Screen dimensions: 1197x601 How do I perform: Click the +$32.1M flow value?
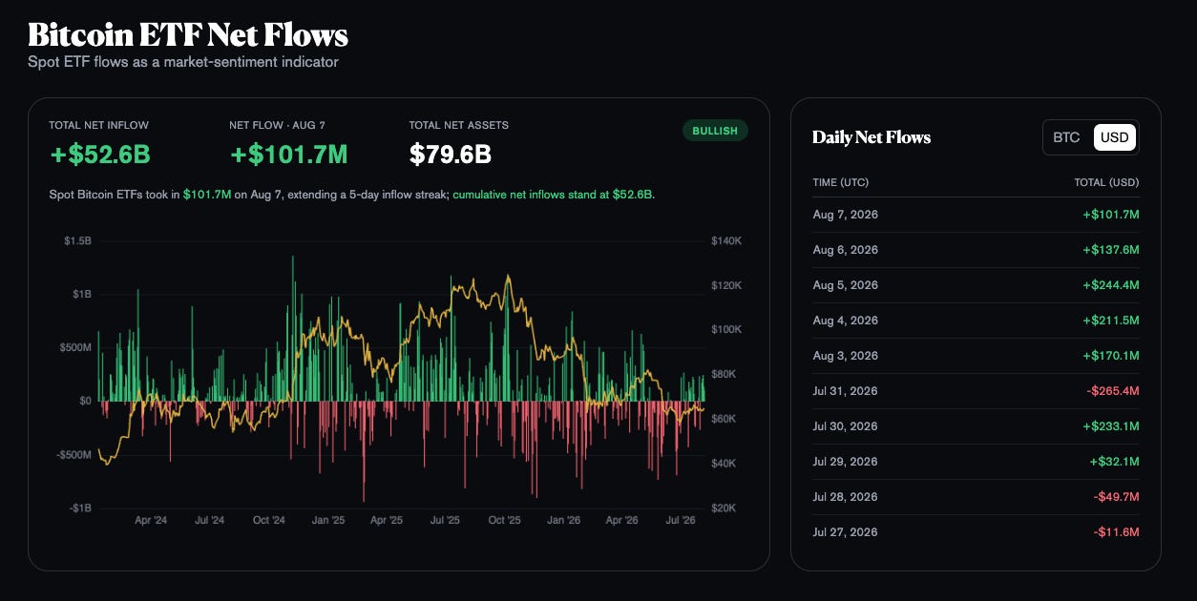point(1115,462)
